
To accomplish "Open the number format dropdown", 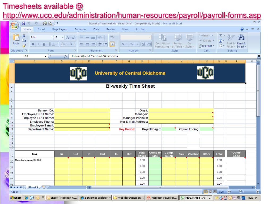I will pyautogui.click(x=150, y=37).
